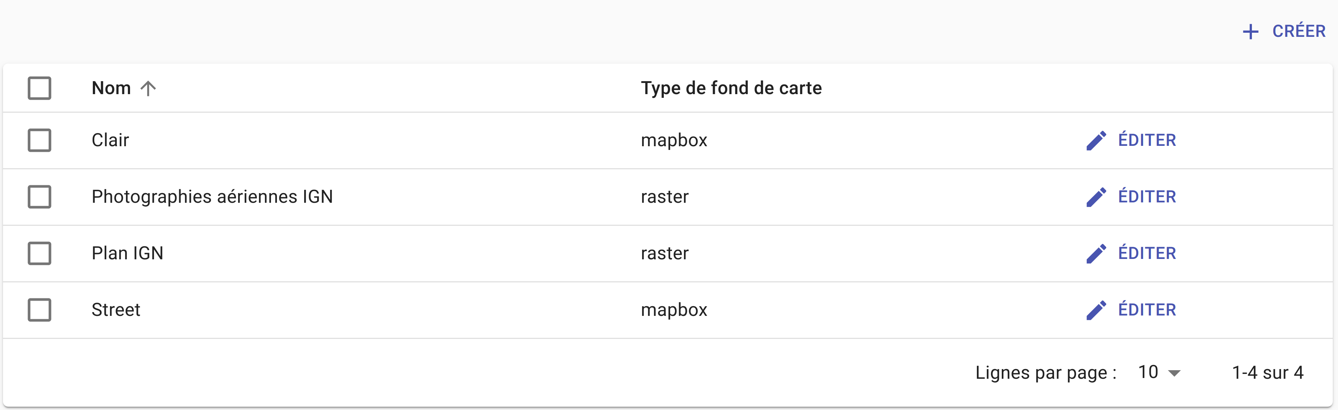The width and height of the screenshot is (1338, 410).
Task: Click the Plan IGN row name
Action: [x=127, y=253]
